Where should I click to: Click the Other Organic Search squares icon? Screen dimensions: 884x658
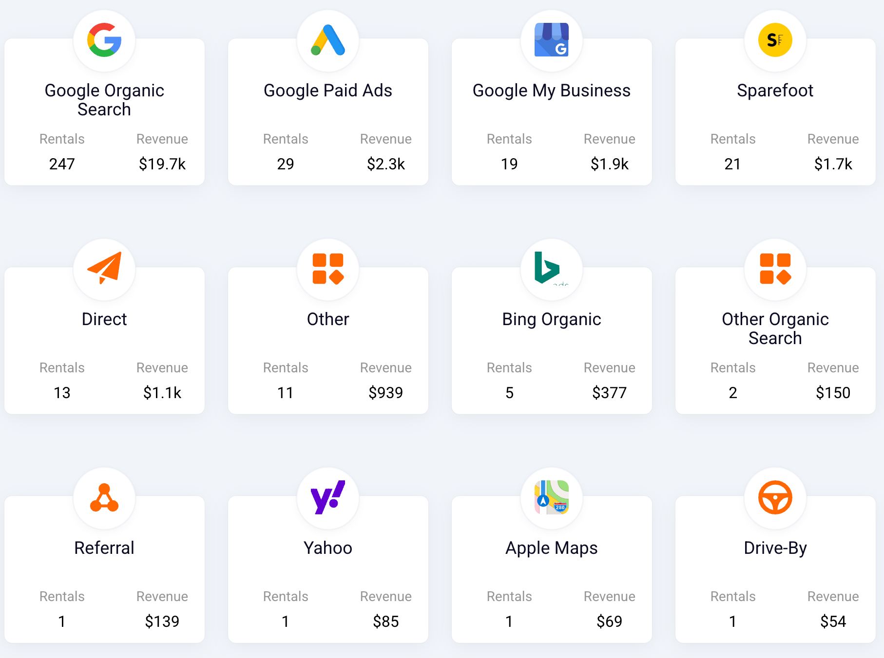tap(775, 269)
